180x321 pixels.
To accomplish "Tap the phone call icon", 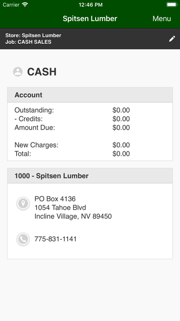I will 23,239.
